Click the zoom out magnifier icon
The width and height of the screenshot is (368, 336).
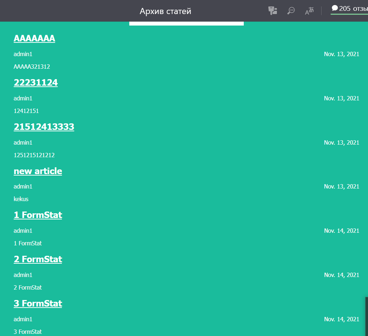pos(291,11)
